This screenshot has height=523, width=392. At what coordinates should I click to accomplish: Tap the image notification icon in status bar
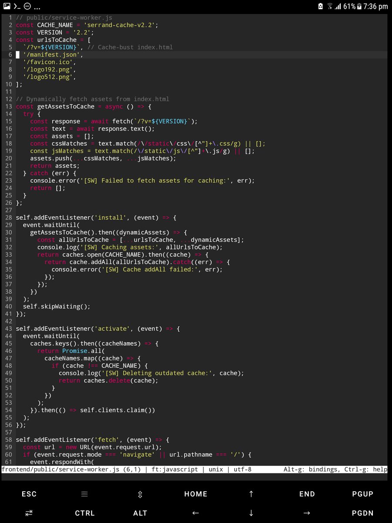[x=7, y=7]
